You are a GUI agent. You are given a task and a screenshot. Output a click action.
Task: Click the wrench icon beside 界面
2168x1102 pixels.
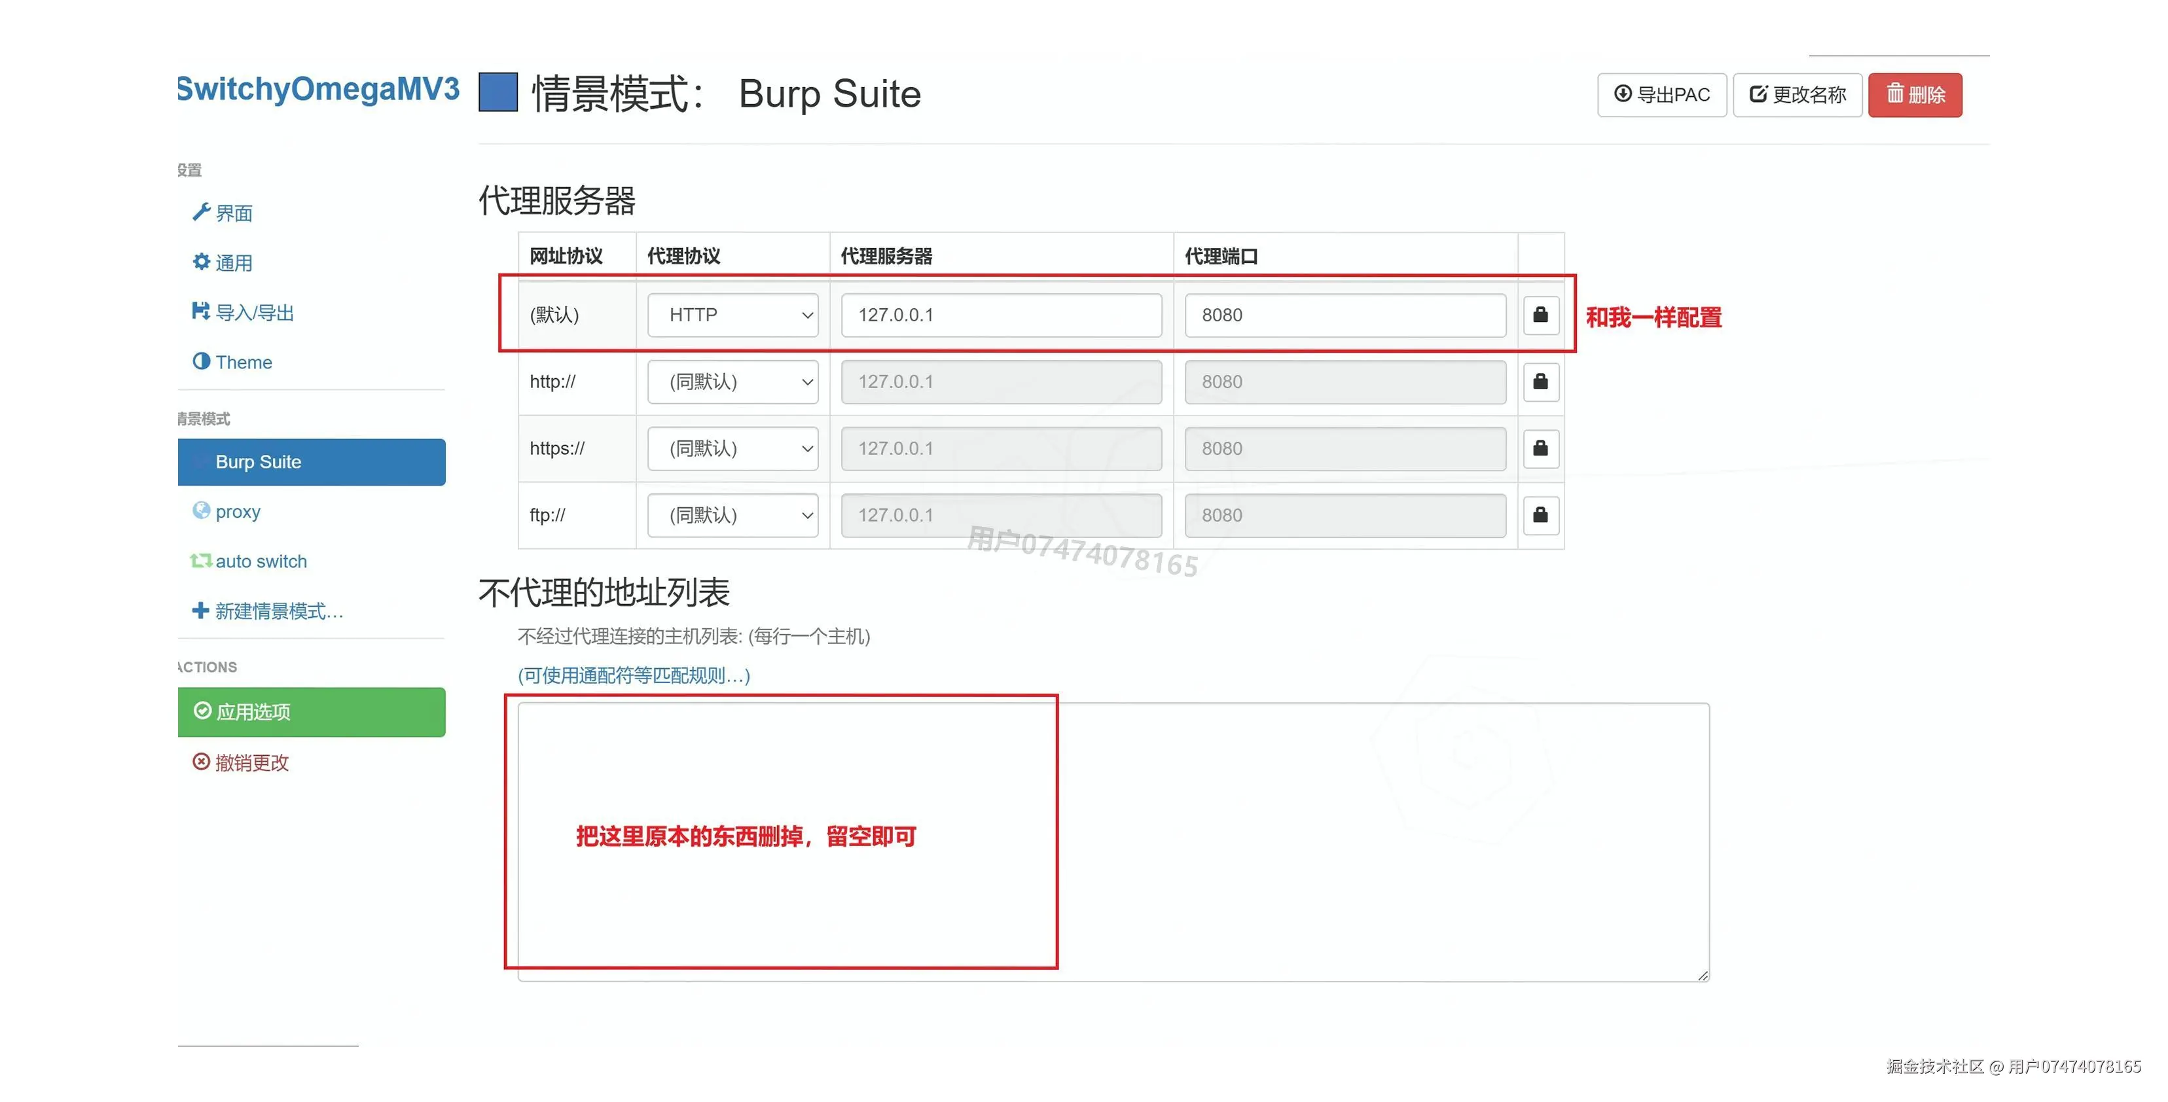[201, 212]
